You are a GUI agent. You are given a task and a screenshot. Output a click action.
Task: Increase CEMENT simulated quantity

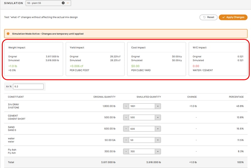(158, 117)
